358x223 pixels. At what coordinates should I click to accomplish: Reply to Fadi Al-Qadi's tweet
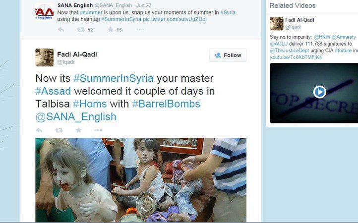39,130
